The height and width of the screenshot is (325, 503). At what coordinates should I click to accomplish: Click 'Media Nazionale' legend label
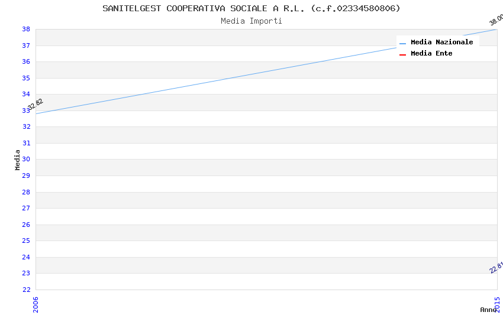[x=441, y=42]
